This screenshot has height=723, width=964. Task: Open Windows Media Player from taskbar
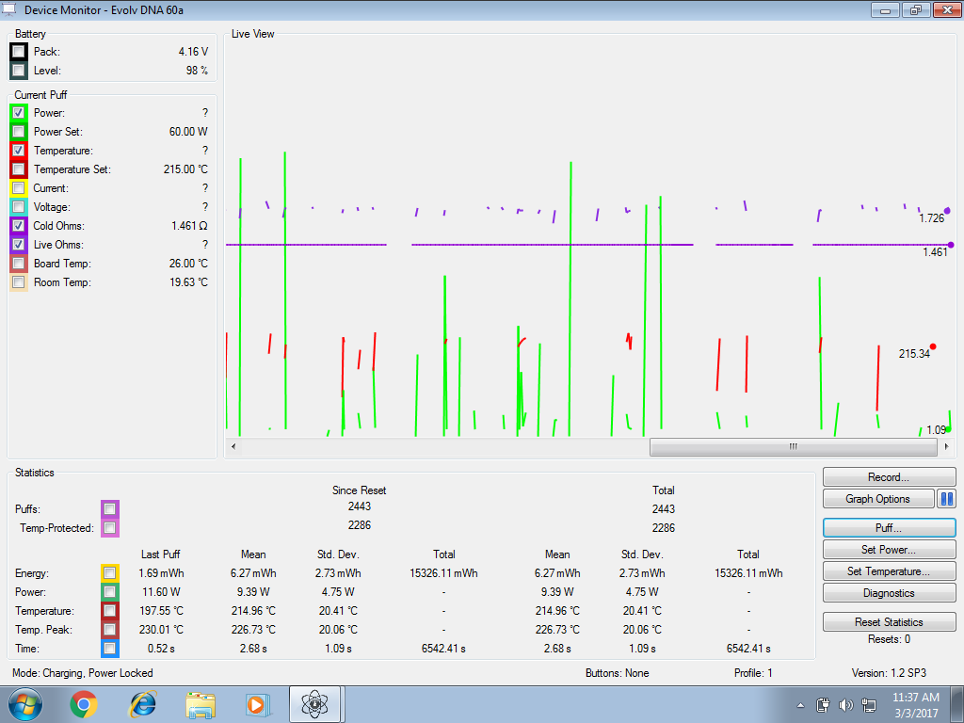[x=258, y=704]
